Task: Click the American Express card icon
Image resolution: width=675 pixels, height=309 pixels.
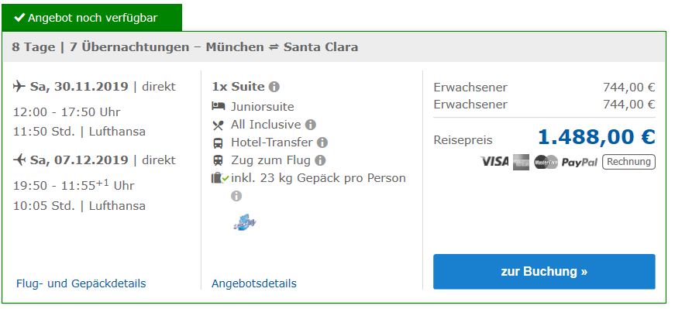Action: pyautogui.click(x=521, y=162)
